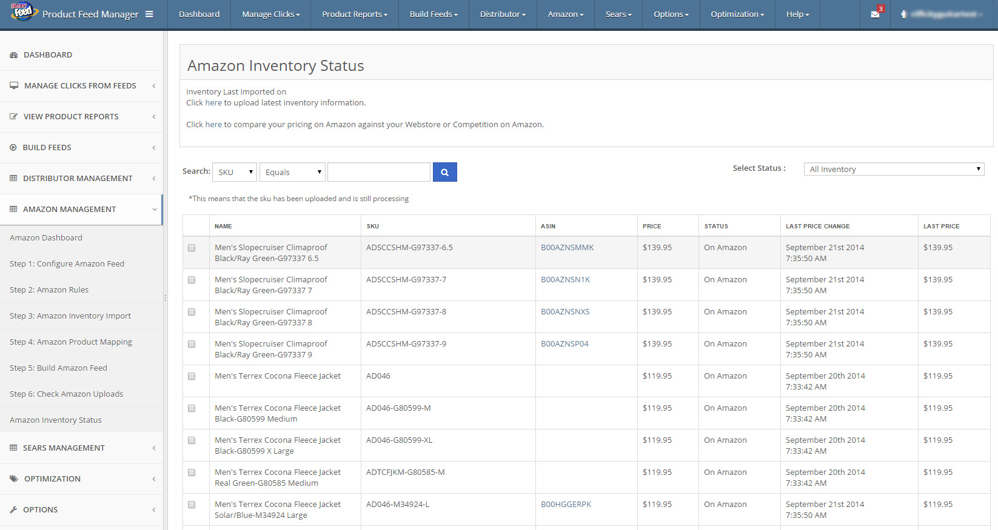The width and height of the screenshot is (998, 530).
Task: Open Amazon Inventory Status in sidebar
Action: point(56,420)
